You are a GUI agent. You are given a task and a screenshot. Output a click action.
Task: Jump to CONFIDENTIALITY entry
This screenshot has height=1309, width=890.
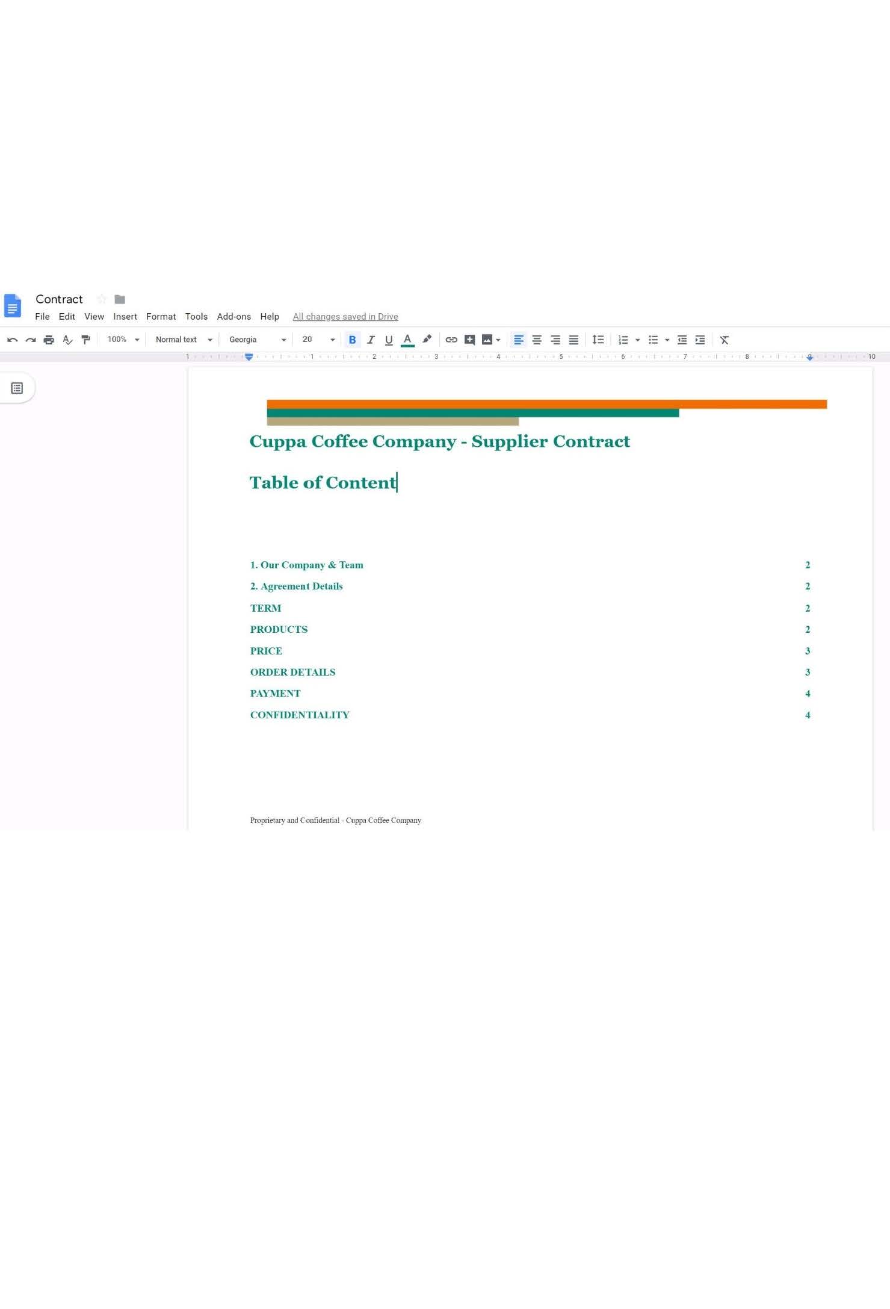[300, 715]
